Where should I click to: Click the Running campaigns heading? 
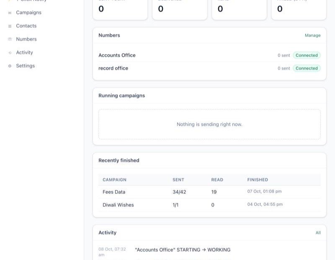pos(121,96)
